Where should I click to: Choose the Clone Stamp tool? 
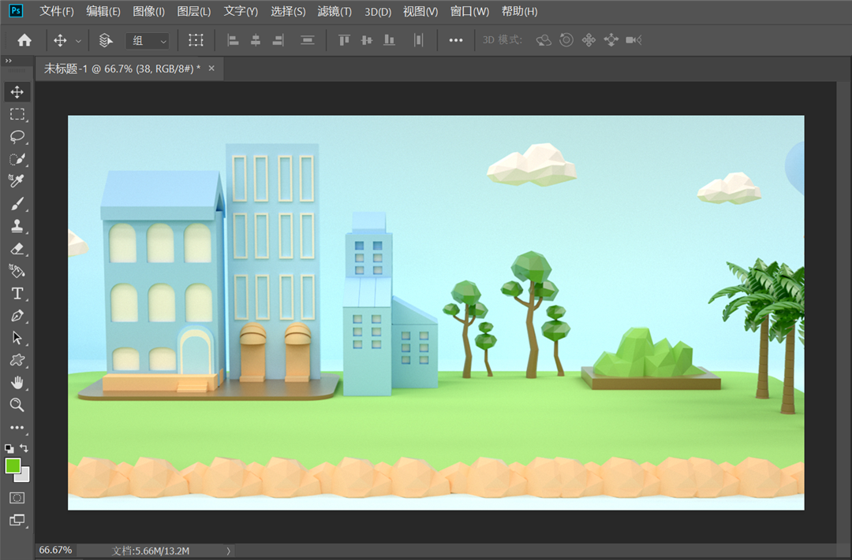click(x=17, y=227)
